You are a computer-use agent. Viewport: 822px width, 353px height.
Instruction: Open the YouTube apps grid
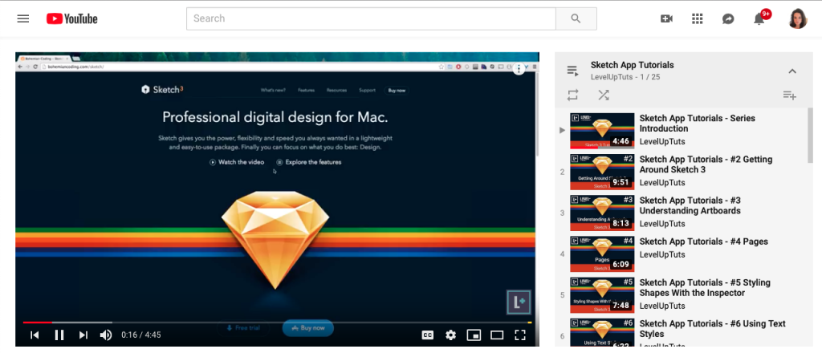pos(698,19)
